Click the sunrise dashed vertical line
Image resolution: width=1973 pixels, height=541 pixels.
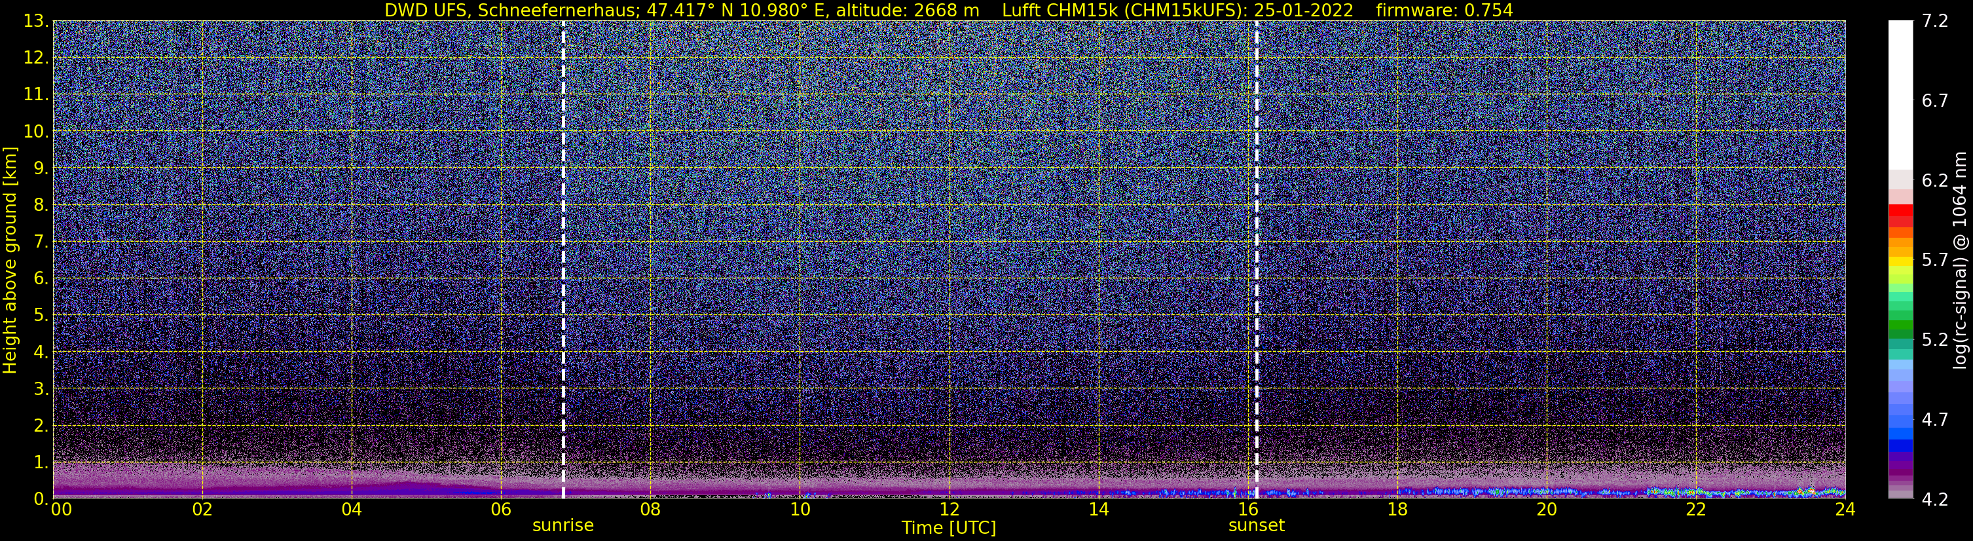[563, 259]
